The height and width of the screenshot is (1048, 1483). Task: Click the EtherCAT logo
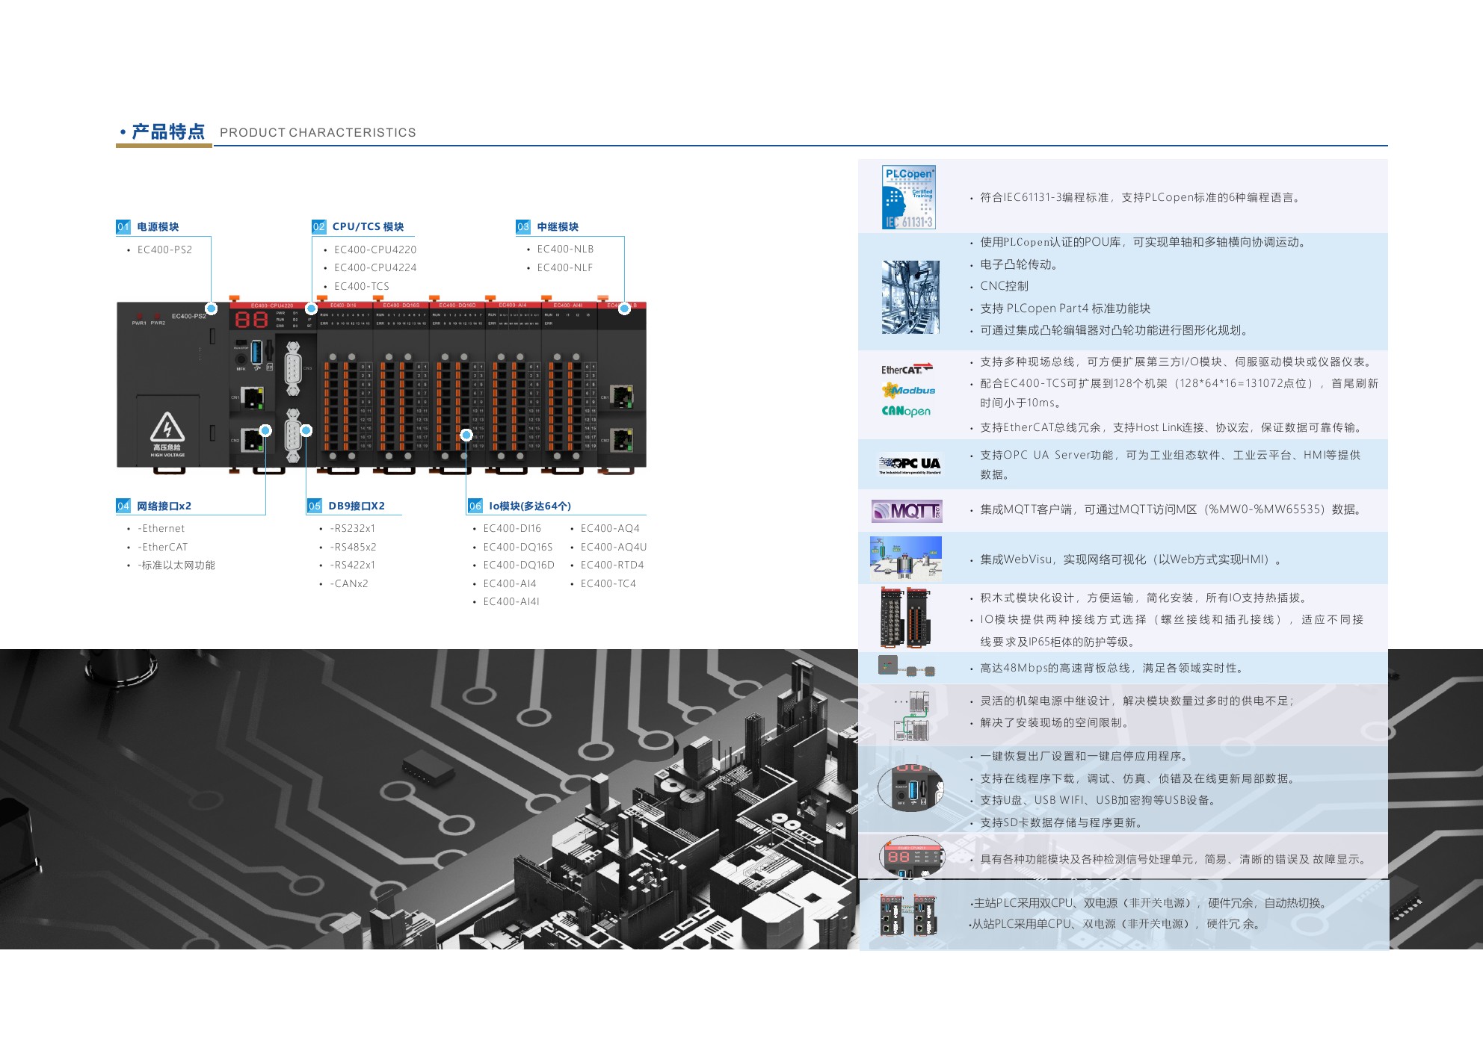click(x=906, y=369)
